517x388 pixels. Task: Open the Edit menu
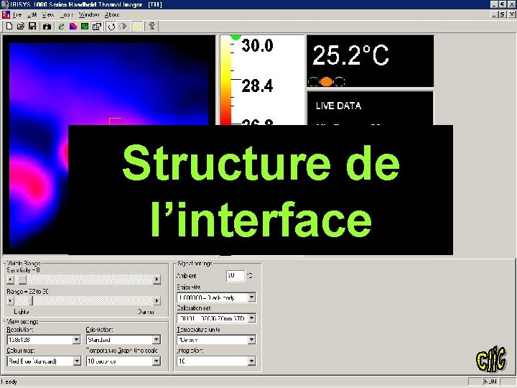[x=32, y=14]
